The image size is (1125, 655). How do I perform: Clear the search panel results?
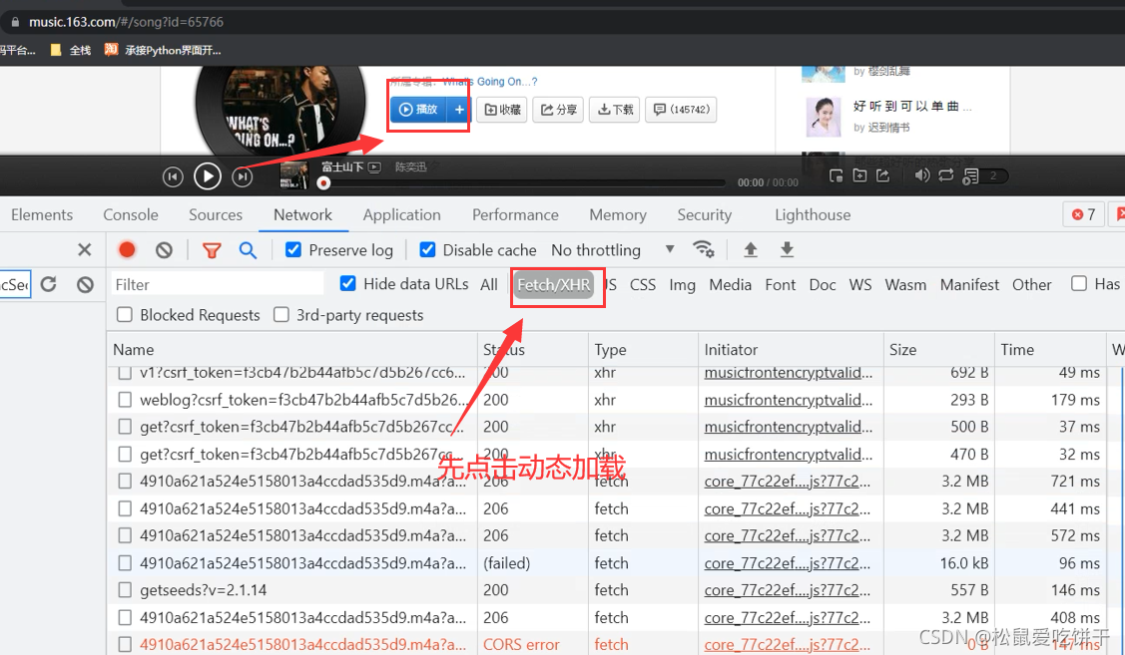click(x=86, y=284)
